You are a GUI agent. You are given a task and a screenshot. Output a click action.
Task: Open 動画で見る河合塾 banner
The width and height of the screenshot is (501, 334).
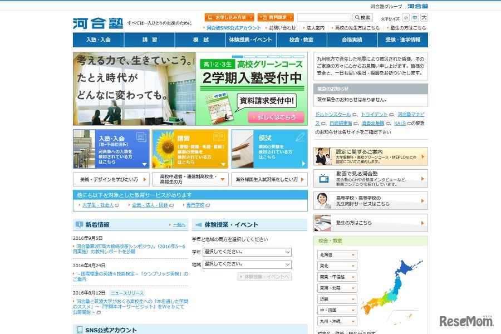(371, 178)
